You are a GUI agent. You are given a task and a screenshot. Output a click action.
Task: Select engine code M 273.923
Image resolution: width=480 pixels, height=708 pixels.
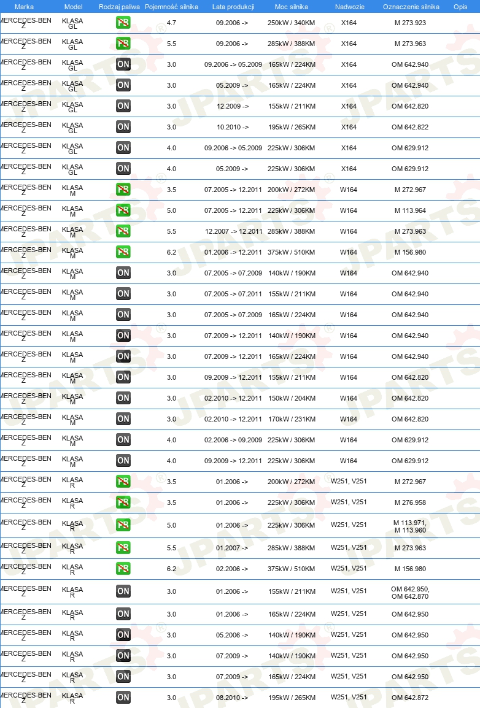coord(410,23)
